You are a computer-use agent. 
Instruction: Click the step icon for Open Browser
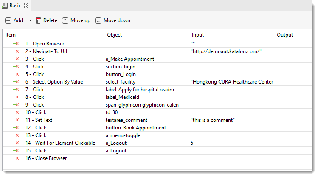coord(16,44)
